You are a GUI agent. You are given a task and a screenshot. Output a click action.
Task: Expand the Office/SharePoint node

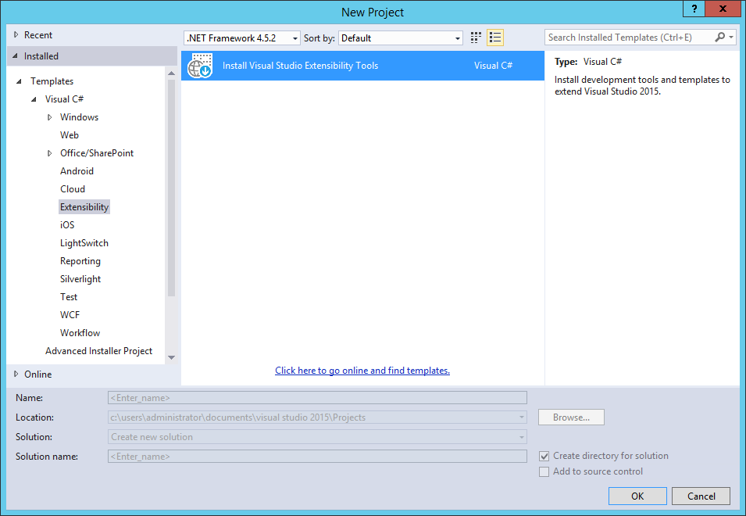tap(49, 152)
